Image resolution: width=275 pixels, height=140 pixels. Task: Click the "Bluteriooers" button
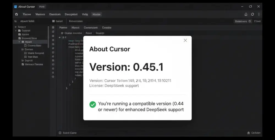[x=243, y=21]
